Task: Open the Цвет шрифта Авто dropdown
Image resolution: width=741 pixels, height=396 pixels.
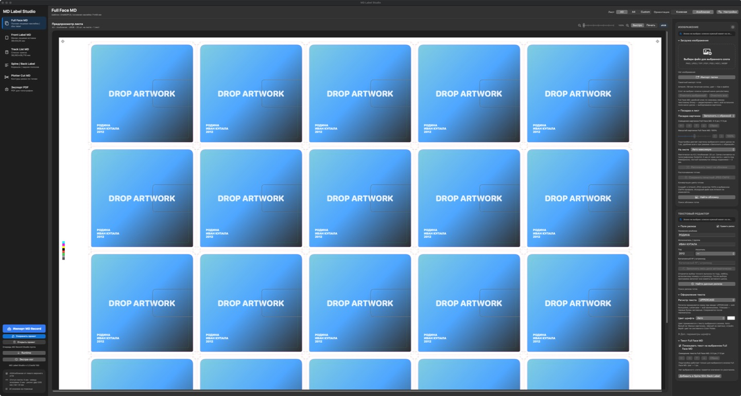Action: tap(711, 318)
